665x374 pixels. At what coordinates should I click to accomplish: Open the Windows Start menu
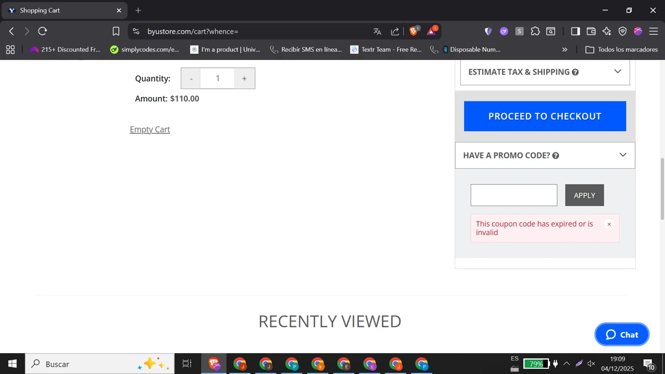pos(12,364)
